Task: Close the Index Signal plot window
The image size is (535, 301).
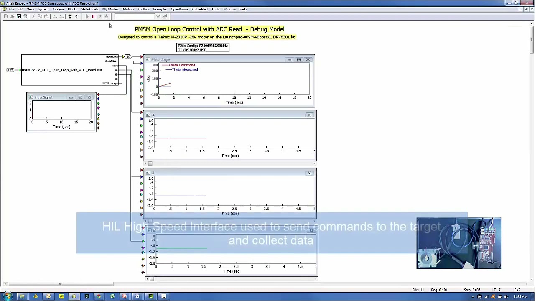Action: [89, 97]
